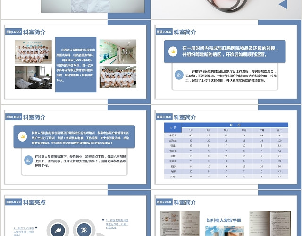Open the underlined link numbered 3 at right
Viewport: 302px width, 236px height.
point(117,224)
